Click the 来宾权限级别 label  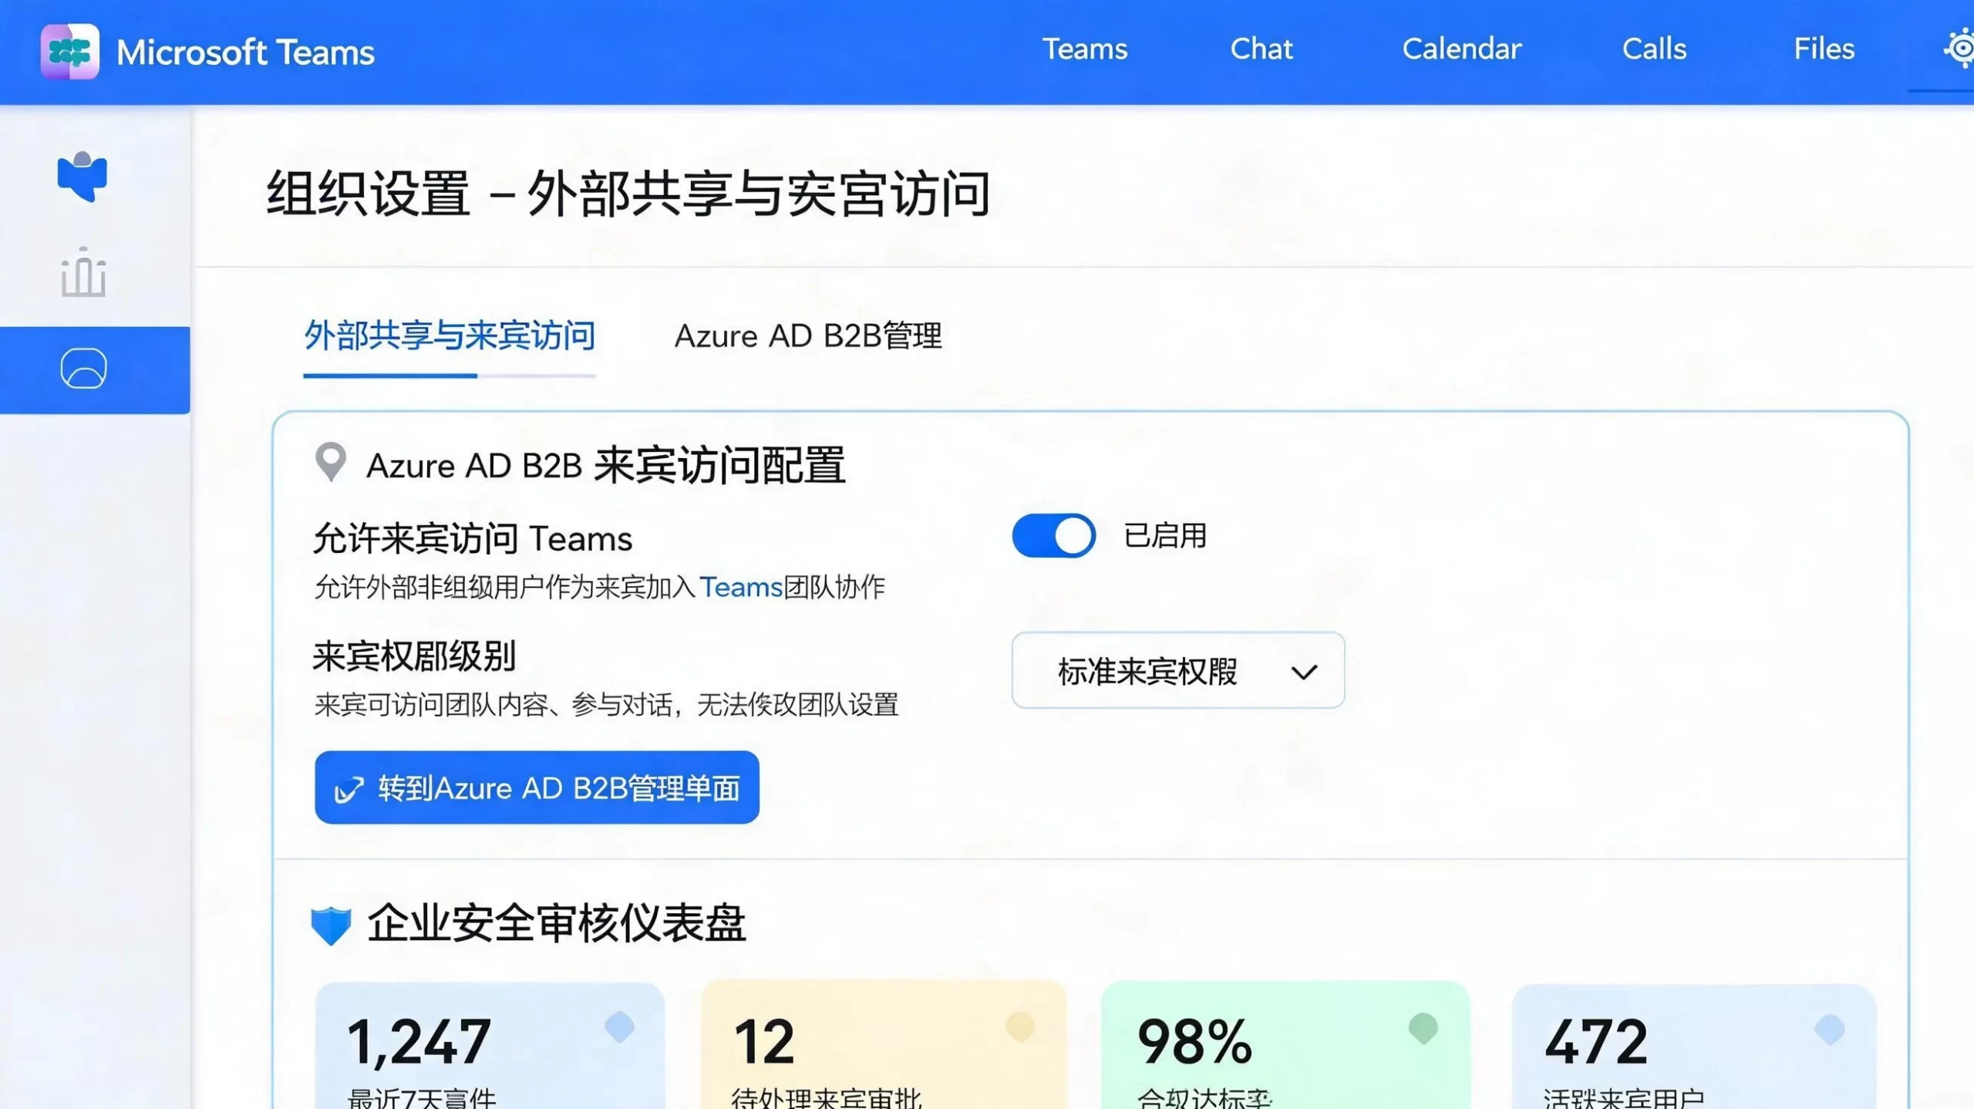(414, 657)
